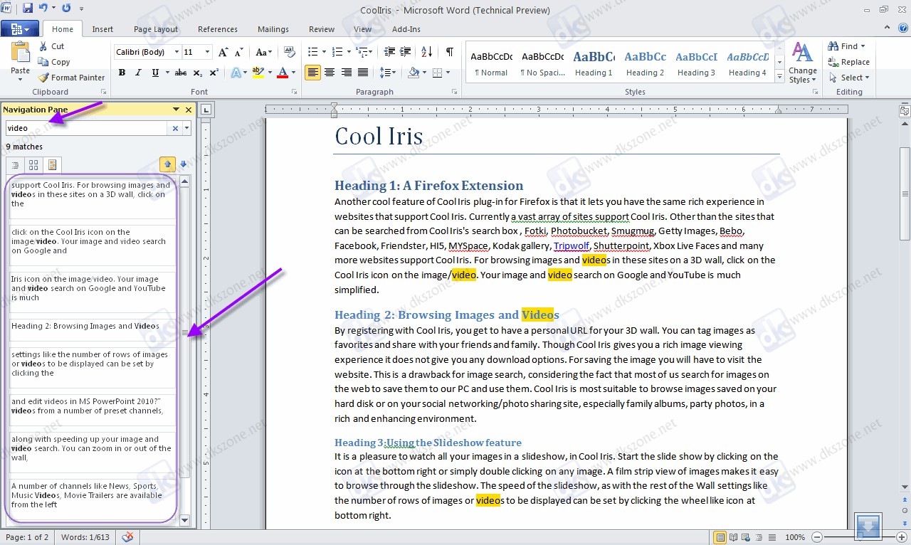Switch to the Mailings tab
The image size is (911, 545).
point(273,29)
